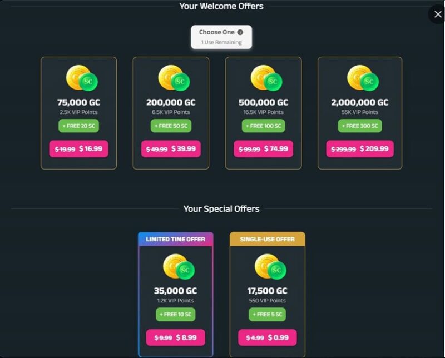Image resolution: width=445 pixels, height=358 pixels.
Task: Click the FREE 20 SC badge
Action: pyautogui.click(x=78, y=125)
